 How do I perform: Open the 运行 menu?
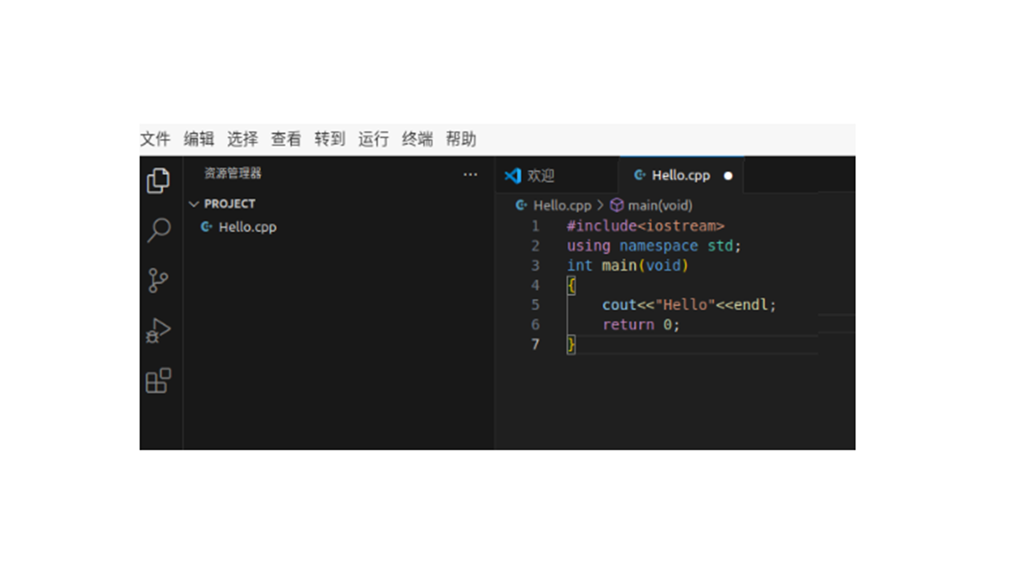(x=373, y=139)
